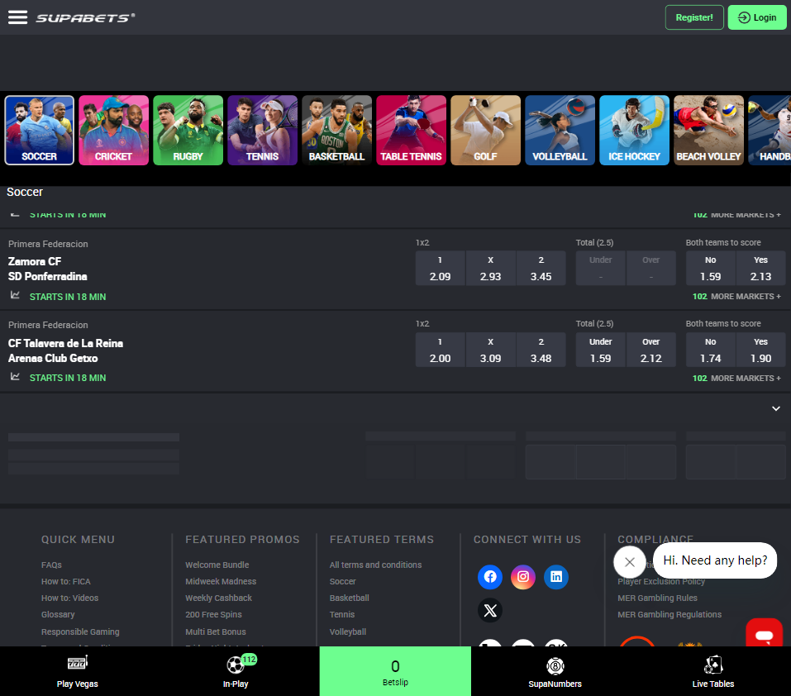
Task: Select the Tennis sport tile
Action: pyautogui.click(x=262, y=130)
